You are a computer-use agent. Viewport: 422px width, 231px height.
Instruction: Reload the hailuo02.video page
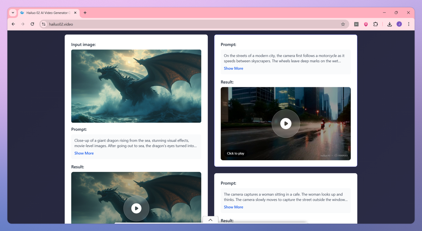click(x=32, y=24)
